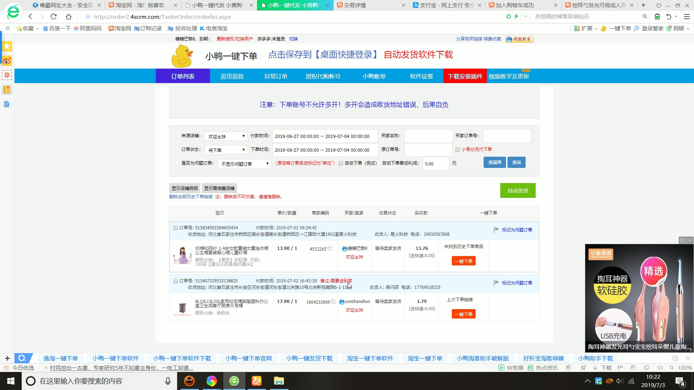Open the Weibo sidebar icon
The image size is (694, 390).
point(7,61)
